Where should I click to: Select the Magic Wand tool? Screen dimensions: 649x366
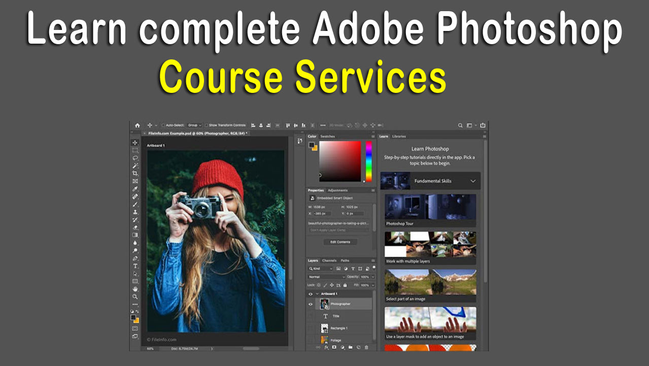135,165
